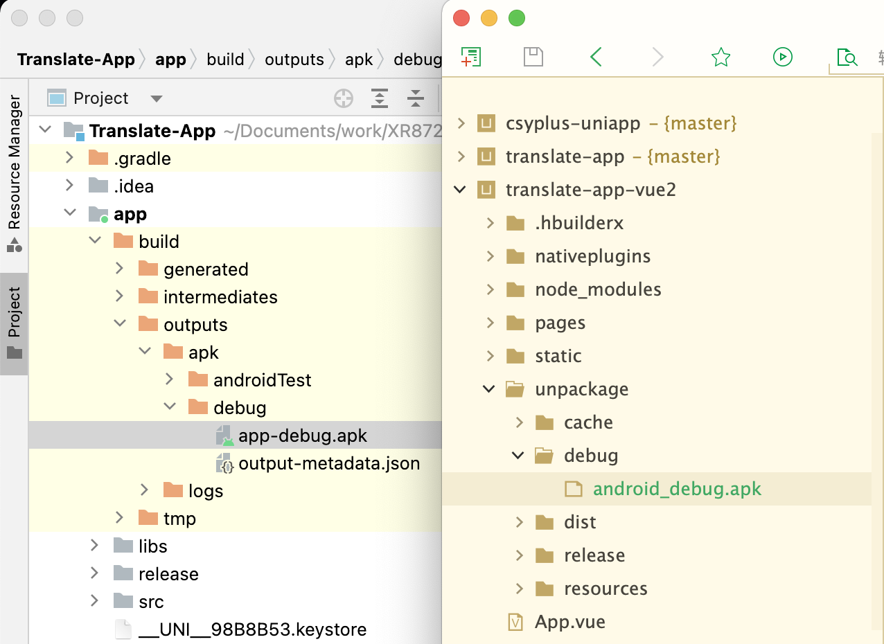This screenshot has height=644, width=884.
Task: Select app-debug.apk file
Action: [236, 435]
